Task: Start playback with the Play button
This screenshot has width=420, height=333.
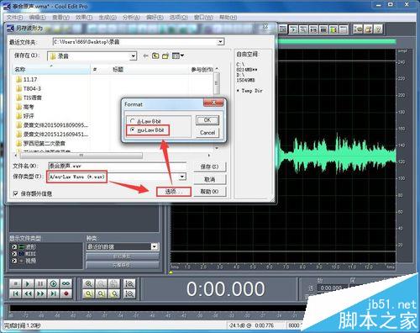Action: pos(28,283)
